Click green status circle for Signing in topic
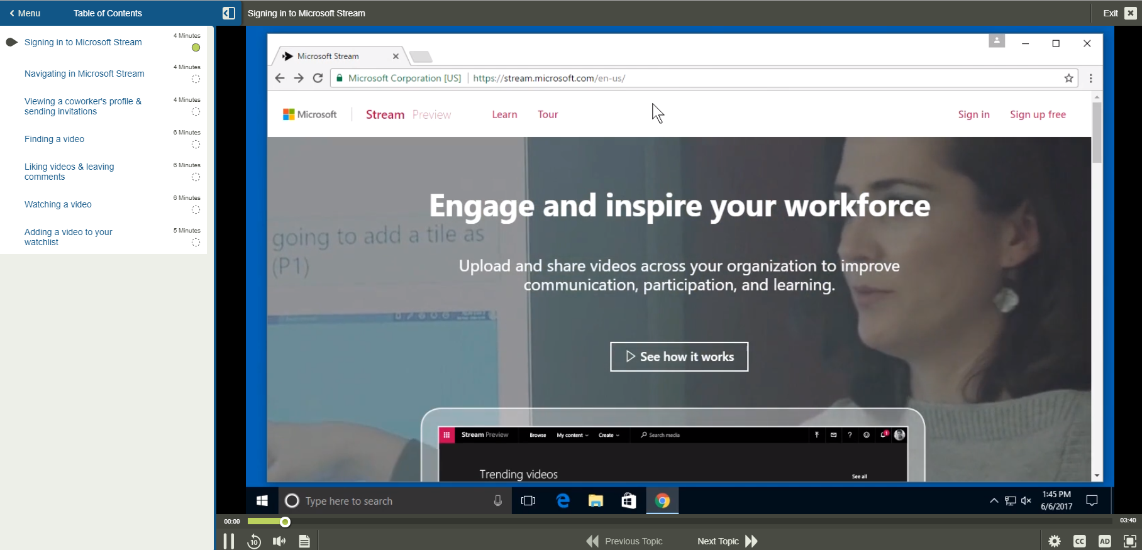The height and width of the screenshot is (550, 1142). (x=196, y=48)
